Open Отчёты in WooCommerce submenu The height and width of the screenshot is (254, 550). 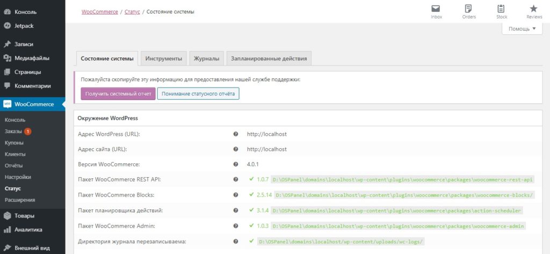13,165
